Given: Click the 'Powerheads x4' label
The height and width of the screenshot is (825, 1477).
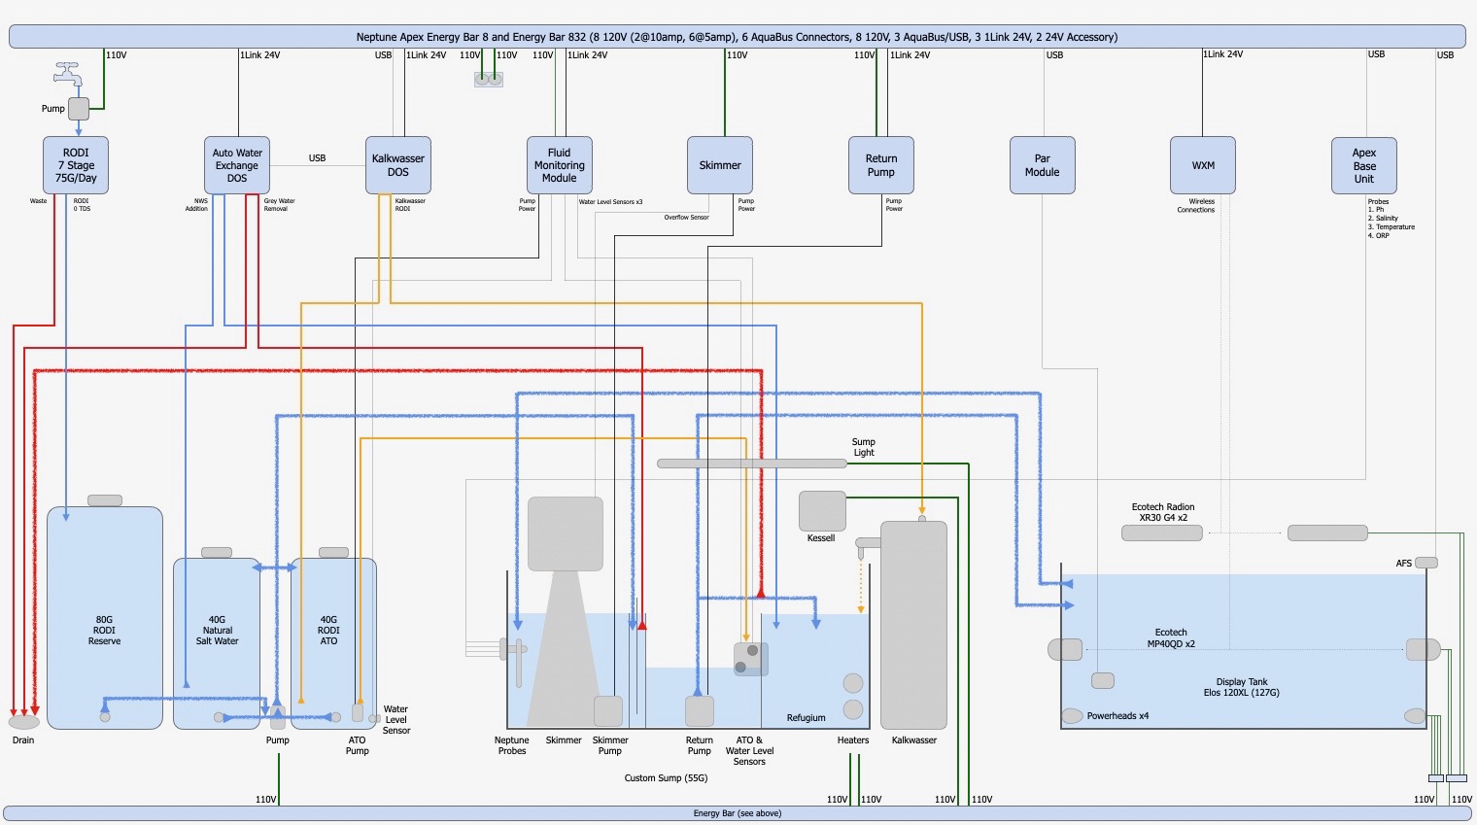Looking at the screenshot, I should pyautogui.click(x=1117, y=716).
